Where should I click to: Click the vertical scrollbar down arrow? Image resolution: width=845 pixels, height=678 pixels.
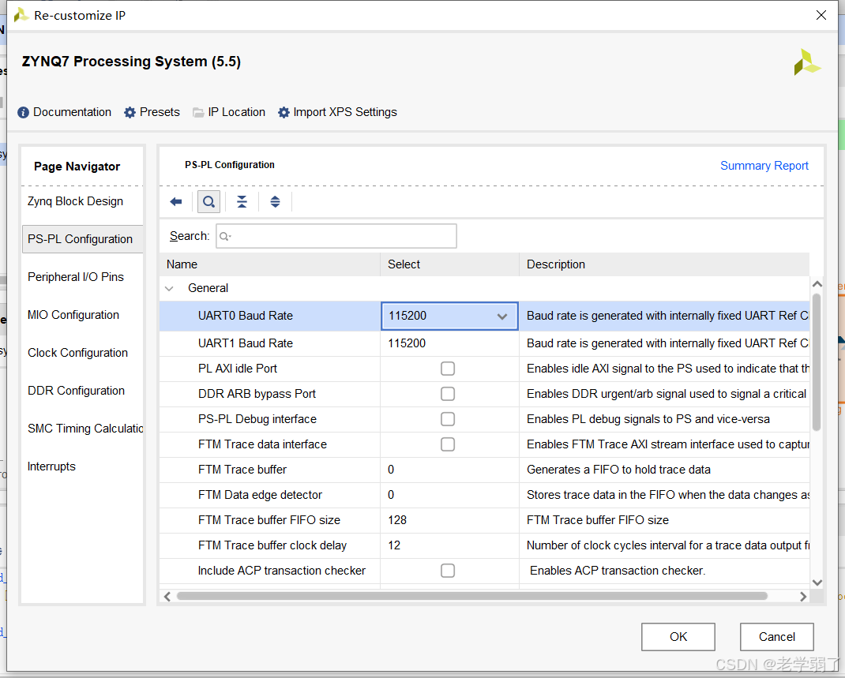(x=817, y=582)
